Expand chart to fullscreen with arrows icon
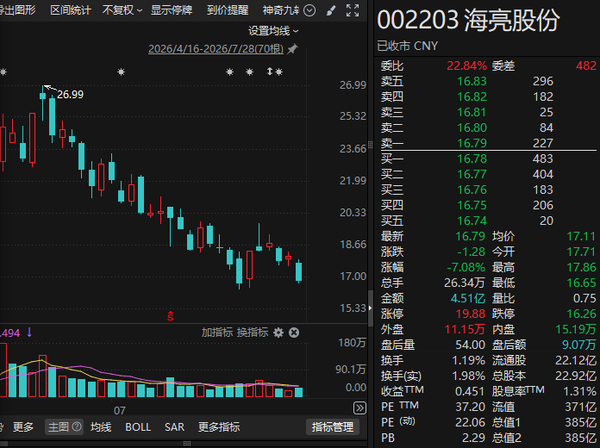Image resolution: width=600 pixels, height=448 pixels. point(353,10)
